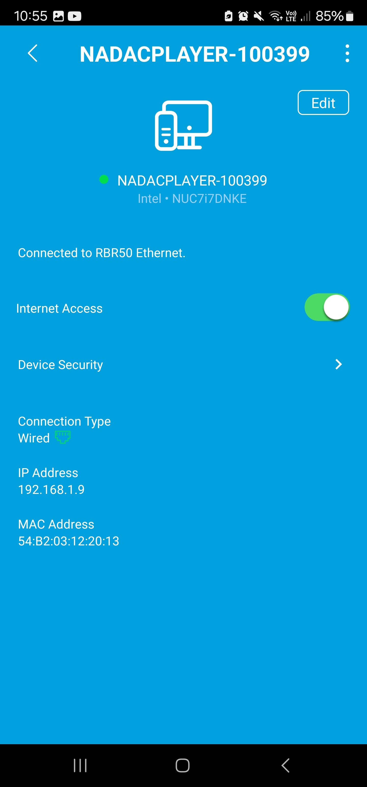367x787 pixels.
Task: Expand Device Security with the chevron
Action: click(338, 364)
